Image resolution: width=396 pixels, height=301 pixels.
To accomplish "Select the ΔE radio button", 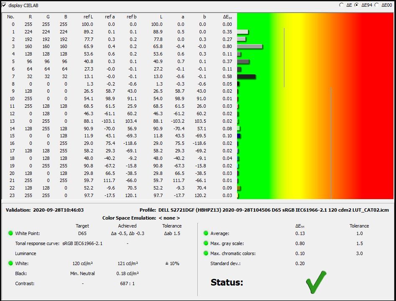I will point(342,5).
